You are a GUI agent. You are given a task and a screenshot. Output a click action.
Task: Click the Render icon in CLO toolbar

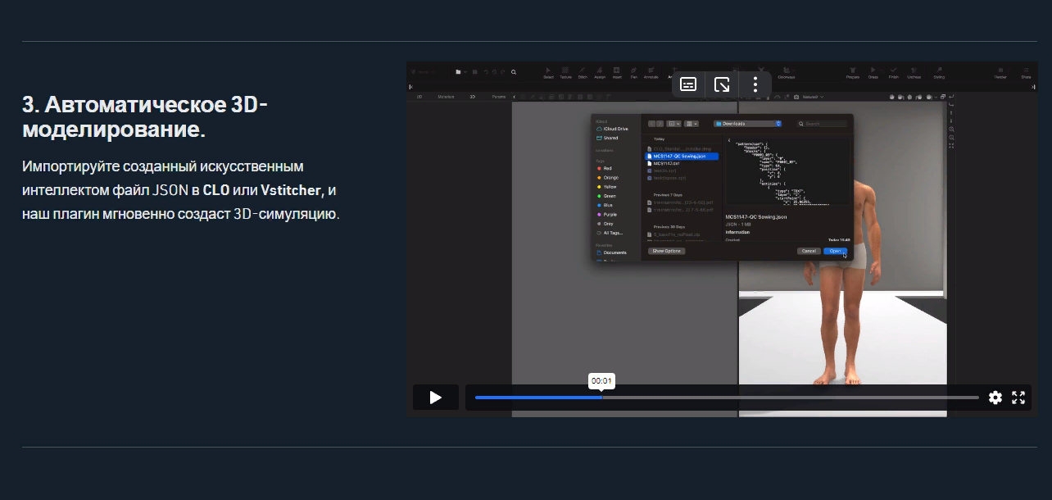(x=1000, y=72)
